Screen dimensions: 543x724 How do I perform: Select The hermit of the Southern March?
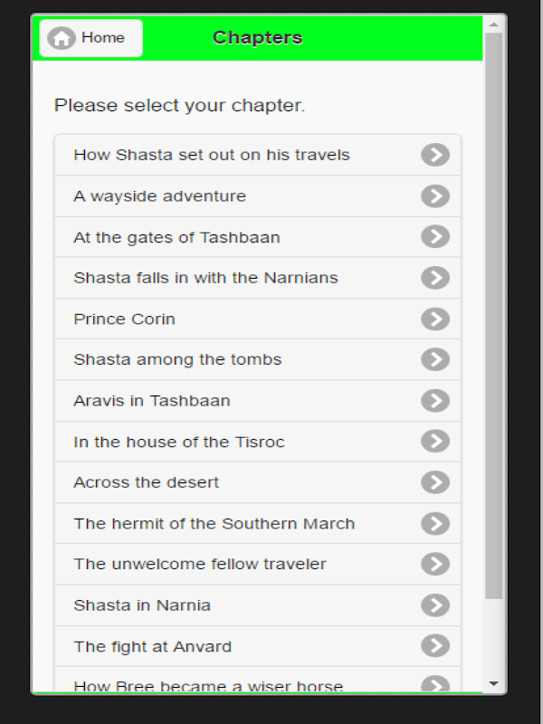click(x=214, y=523)
